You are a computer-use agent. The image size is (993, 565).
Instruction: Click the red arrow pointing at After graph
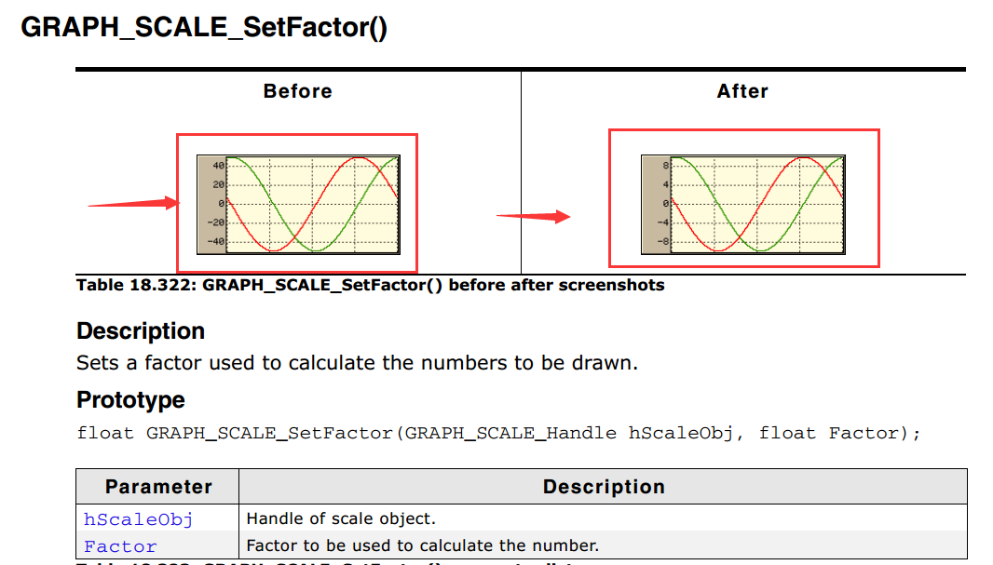click(533, 216)
